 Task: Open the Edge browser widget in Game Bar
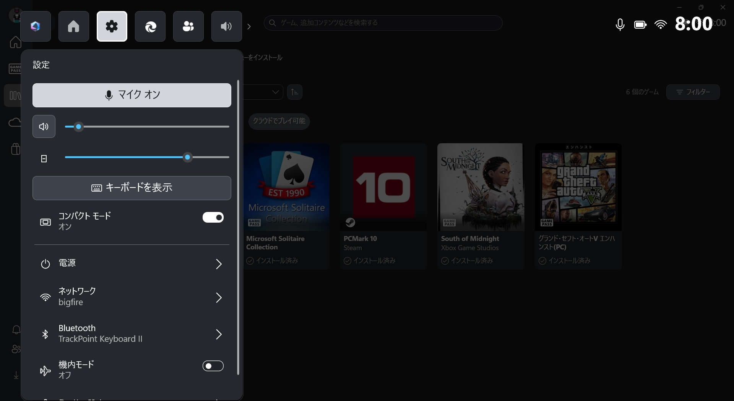[150, 26]
